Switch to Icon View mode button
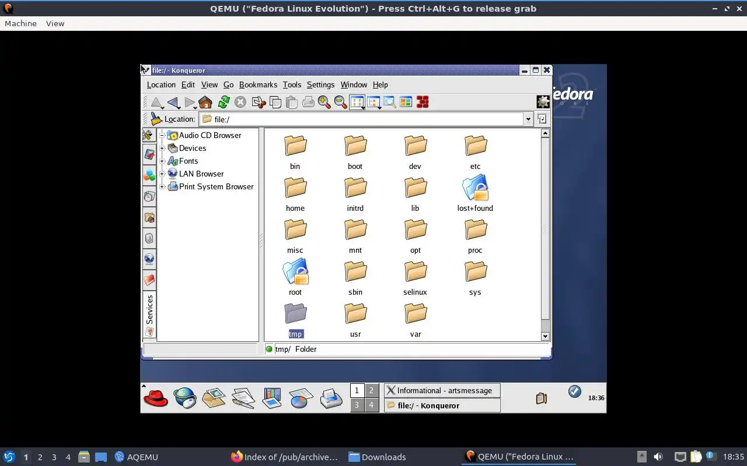Screen dimensions: 747x466 coord(357,103)
